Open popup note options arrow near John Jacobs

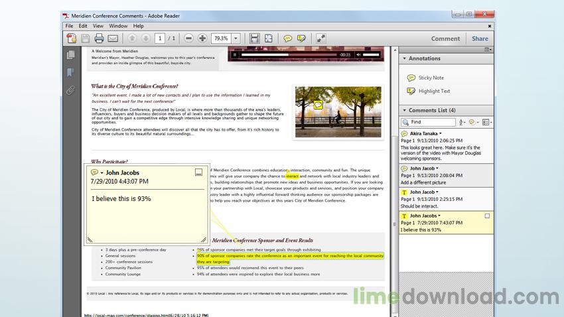(102, 173)
